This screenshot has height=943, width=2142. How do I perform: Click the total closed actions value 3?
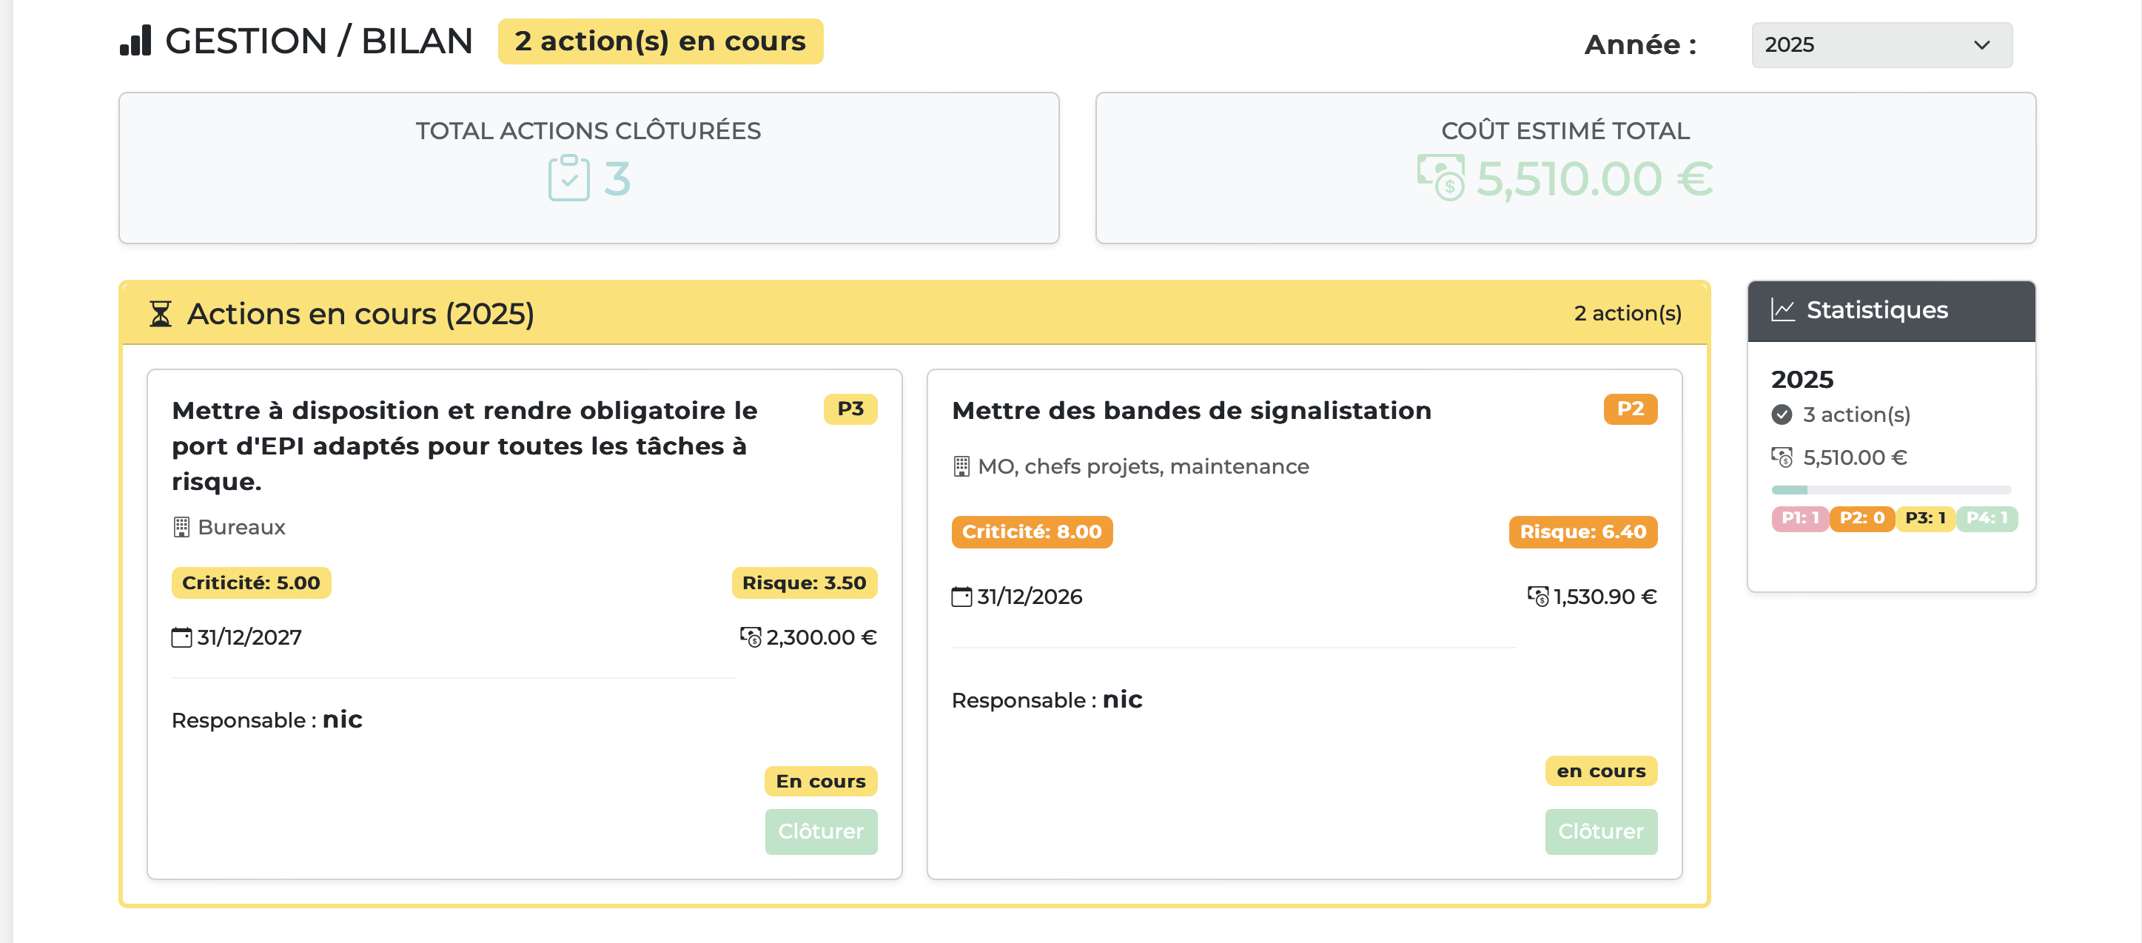click(616, 179)
